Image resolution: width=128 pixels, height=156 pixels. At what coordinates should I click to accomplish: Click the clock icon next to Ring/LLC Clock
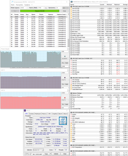tap(71, 34)
